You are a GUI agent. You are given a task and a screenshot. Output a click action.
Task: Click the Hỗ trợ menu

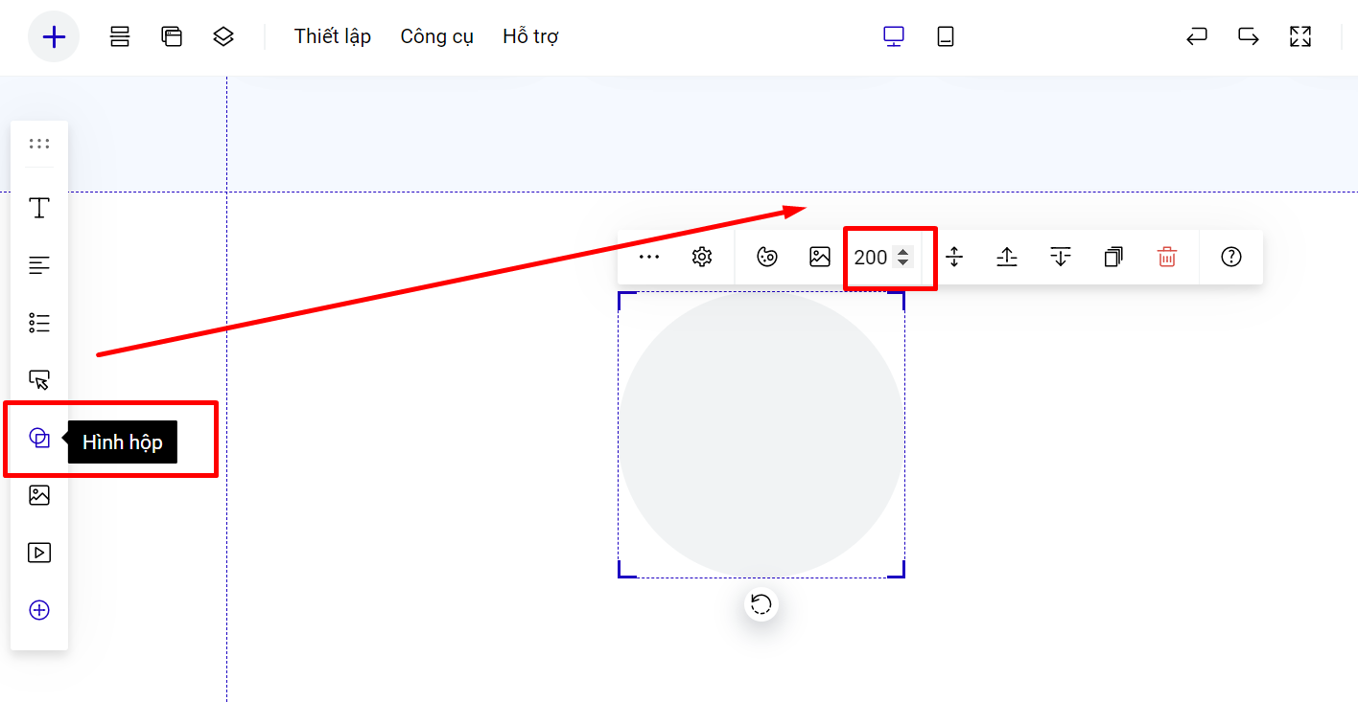[x=530, y=37]
